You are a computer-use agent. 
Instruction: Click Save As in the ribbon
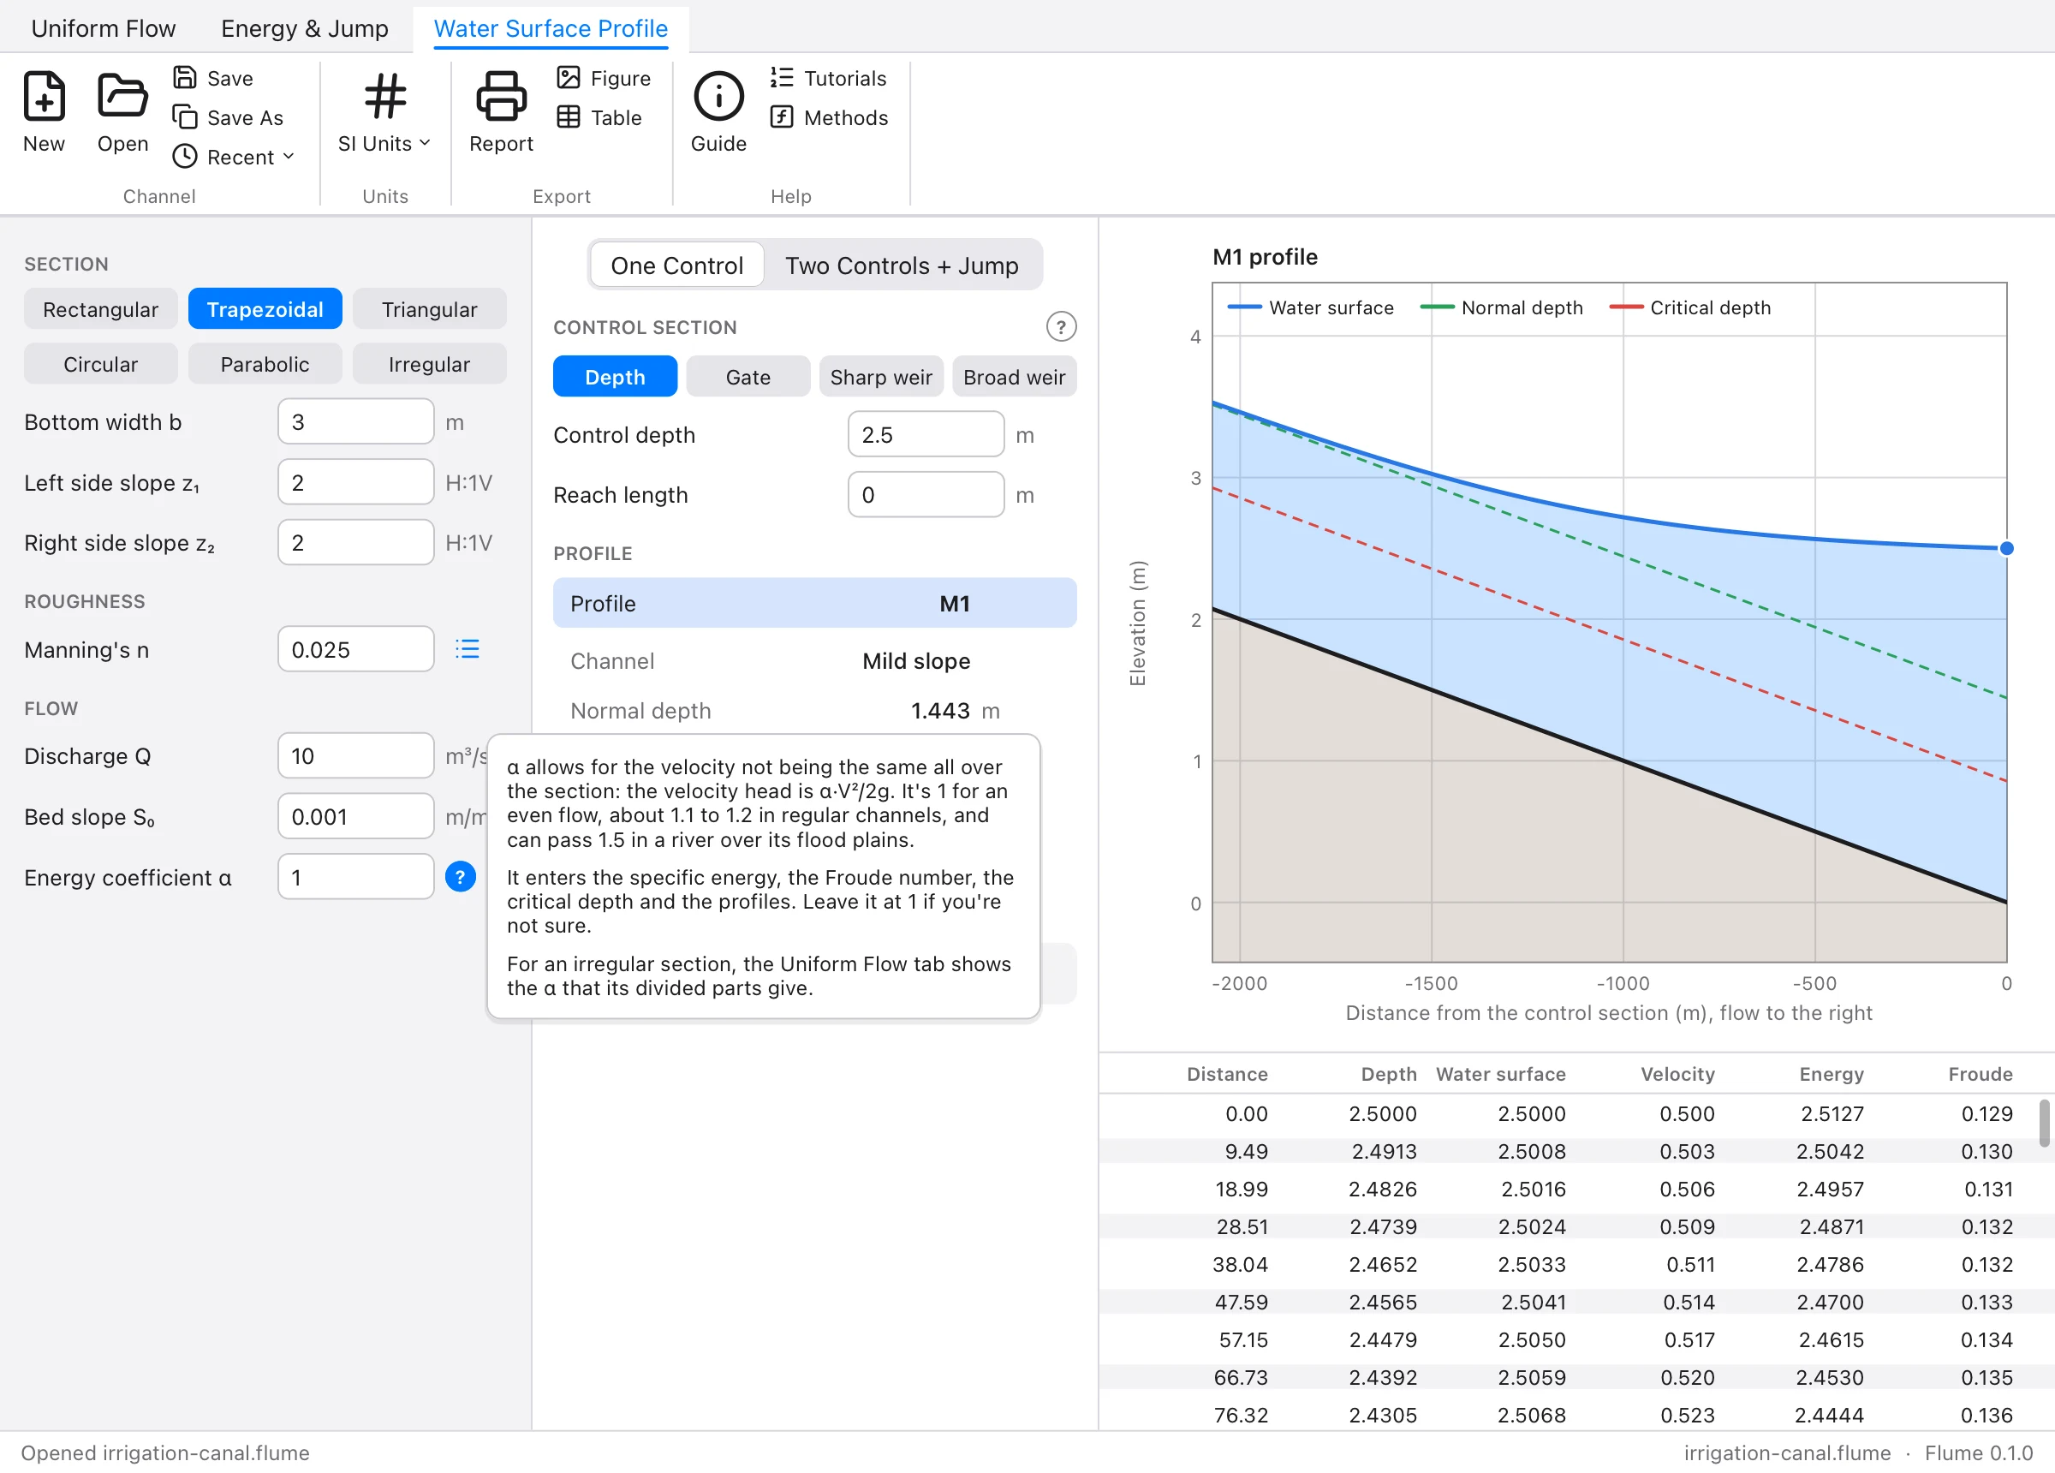pyautogui.click(x=229, y=117)
